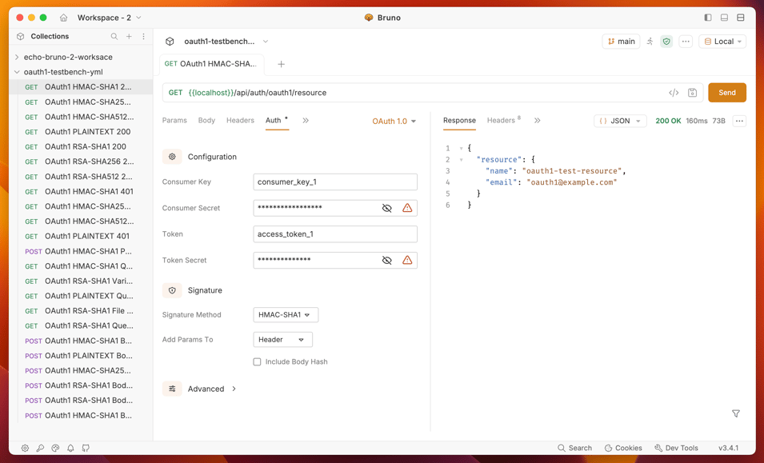Switch to horizontal split layout icon
Screen dimensions: 764x463
[740, 18]
